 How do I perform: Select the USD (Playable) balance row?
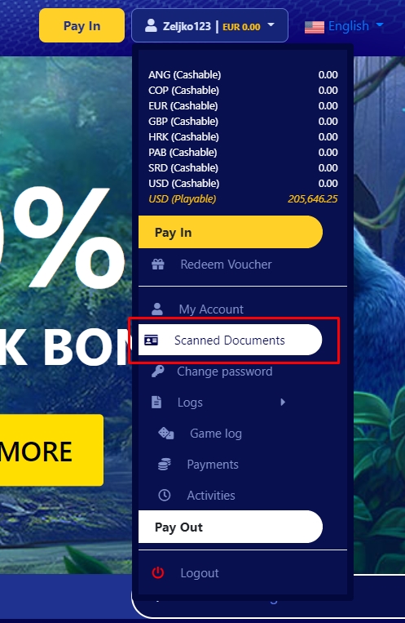(243, 198)
